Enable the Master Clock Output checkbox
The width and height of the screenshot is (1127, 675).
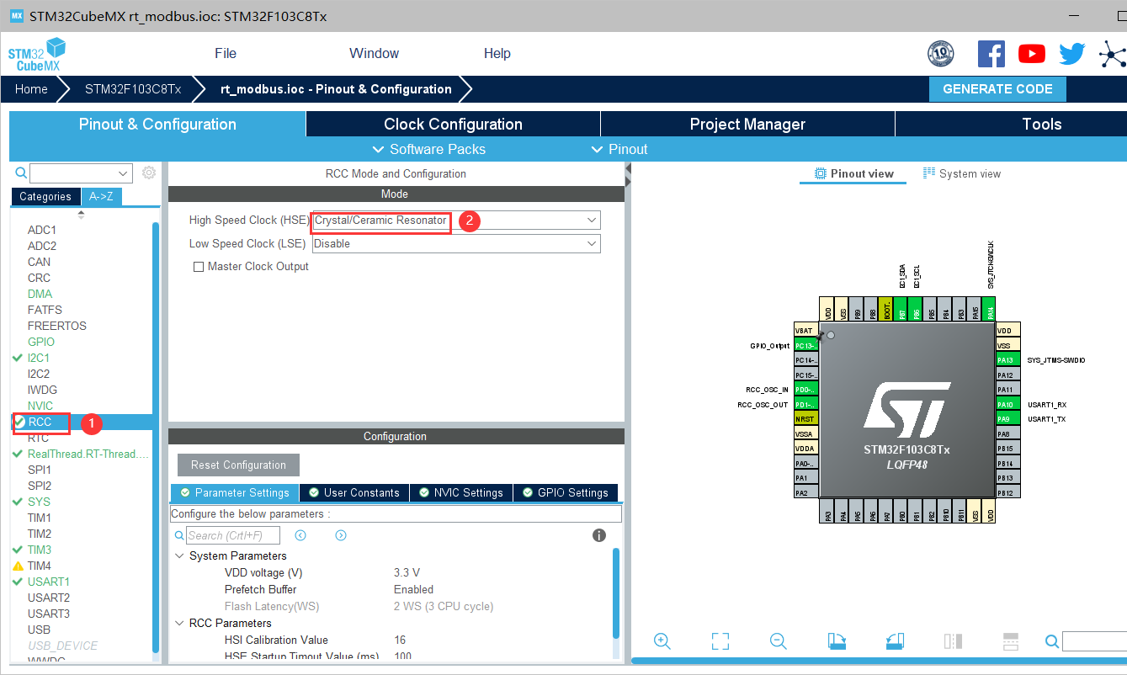point(199,267)
